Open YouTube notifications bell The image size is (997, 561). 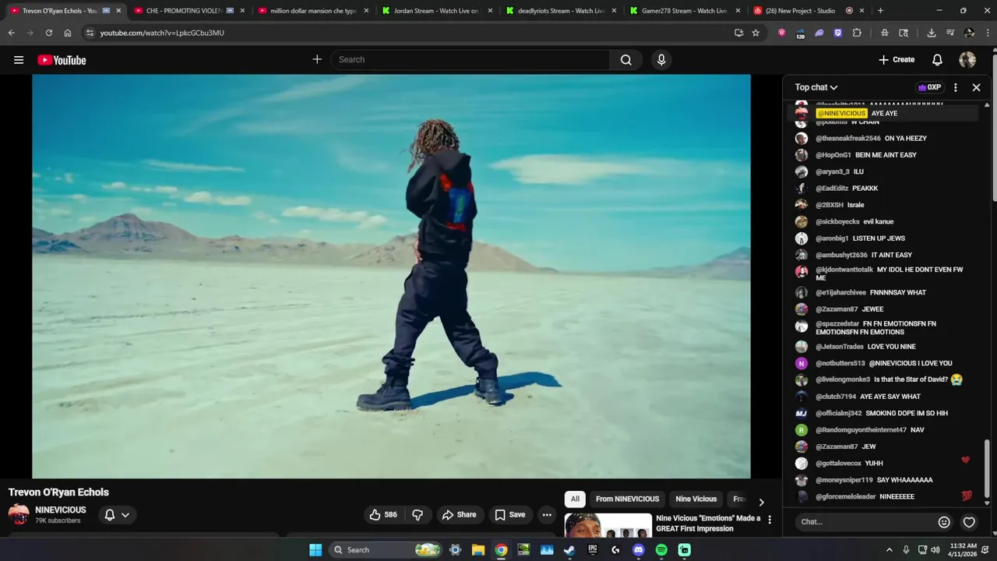click(x=938, y=60)
